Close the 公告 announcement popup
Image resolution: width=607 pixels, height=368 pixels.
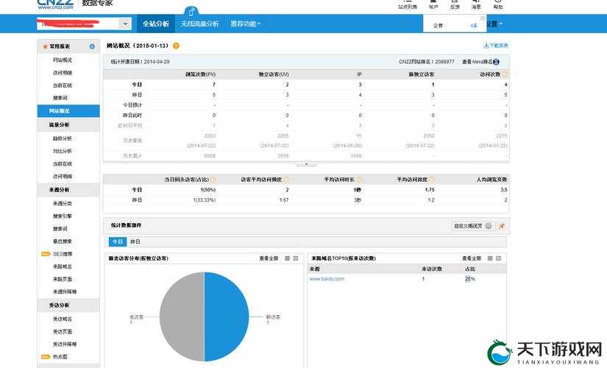(483, 18)
